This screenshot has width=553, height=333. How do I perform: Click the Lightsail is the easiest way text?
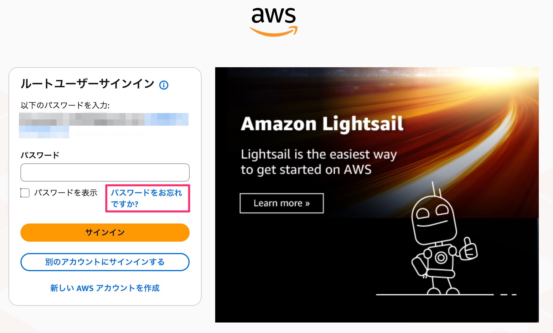[319, 155]
